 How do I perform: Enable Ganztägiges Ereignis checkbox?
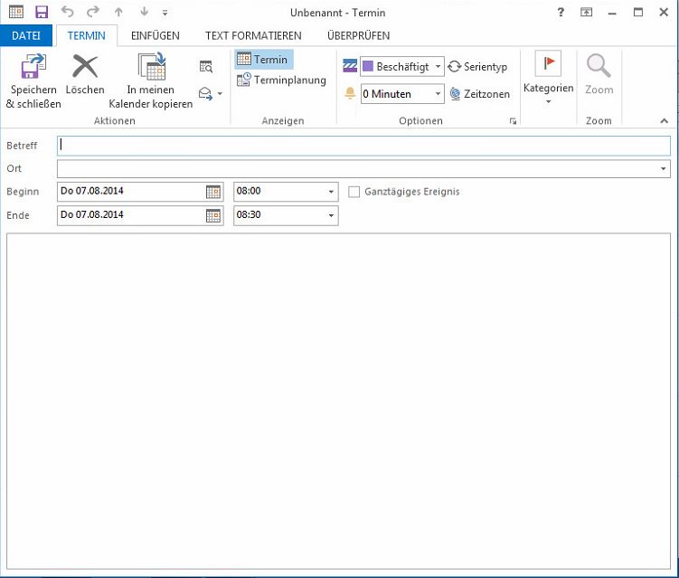coord(354,192)
